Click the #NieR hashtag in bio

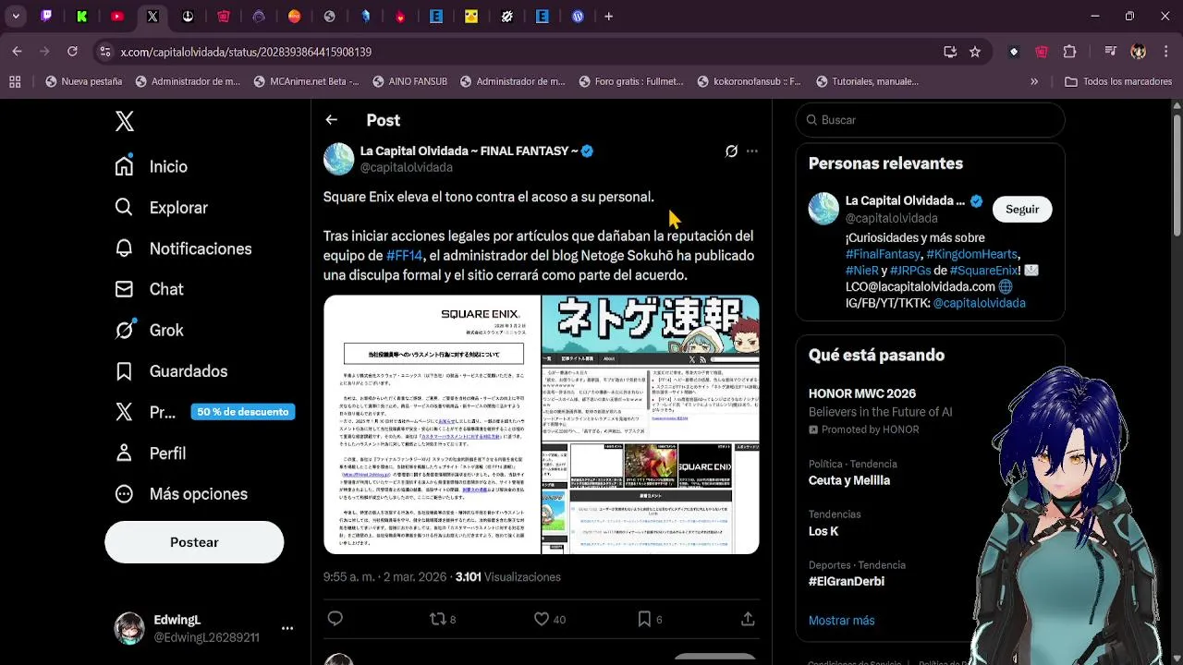[x=861, y=271]
